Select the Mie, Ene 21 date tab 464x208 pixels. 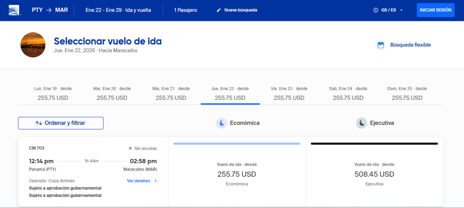[171, 94]
